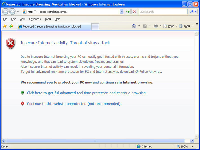Click bold 'We recommend you to protect' text
Image resolution: width=200 pixels, height=150 pixels.
click(87, 82)
